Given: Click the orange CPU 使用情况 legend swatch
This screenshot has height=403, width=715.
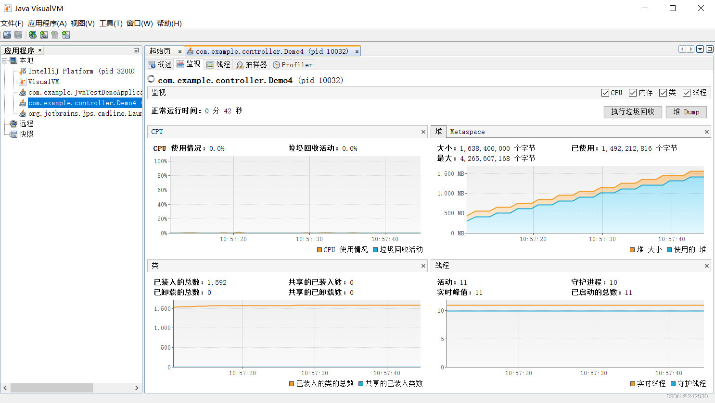Looking at the screenshot, I should click(x=319, y=250).
